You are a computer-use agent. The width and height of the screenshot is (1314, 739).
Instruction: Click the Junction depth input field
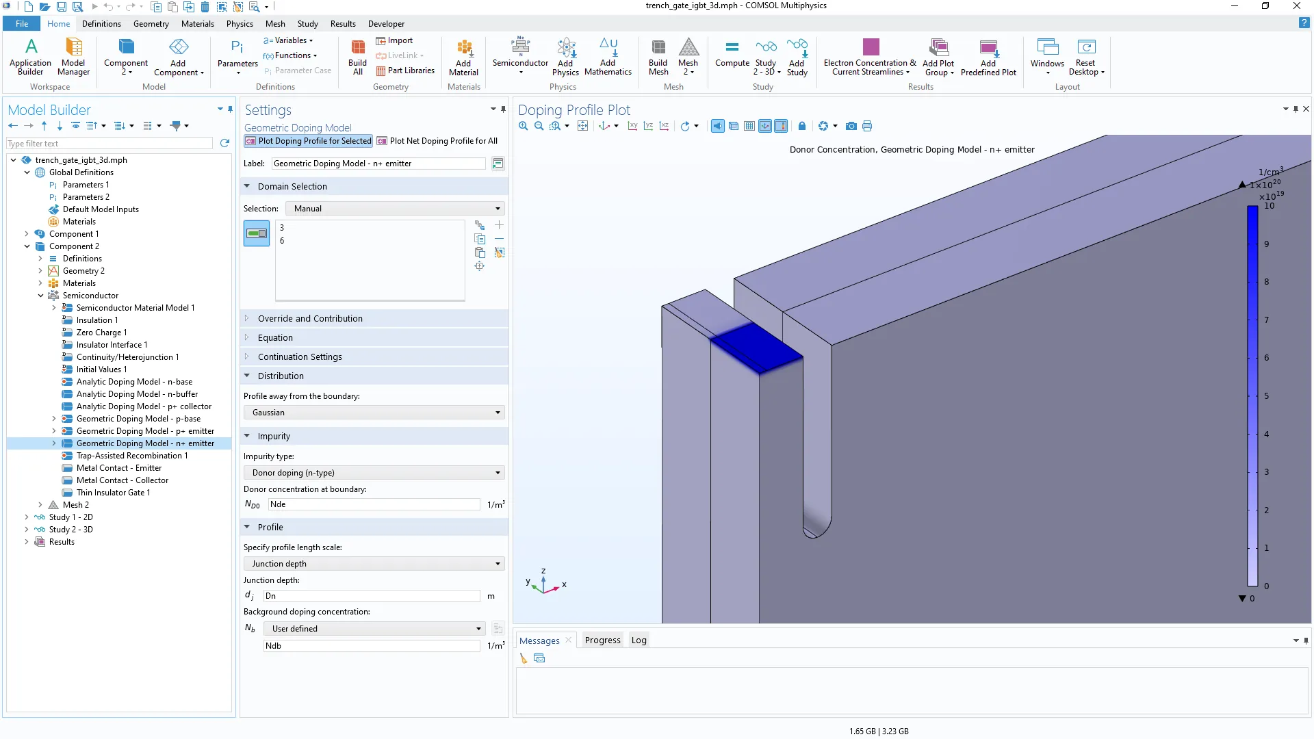[x=372, y=596]
